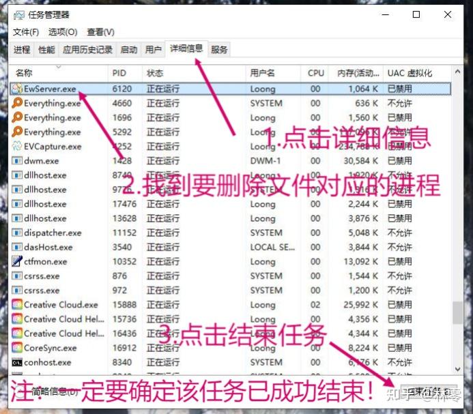Click the dwm.exe process icon

pos(17,161)
